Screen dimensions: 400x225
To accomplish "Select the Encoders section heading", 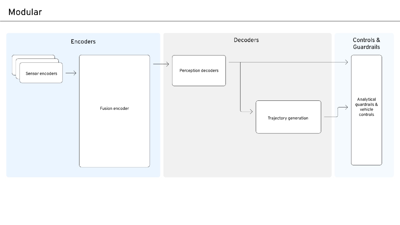I will [x=83, y=42].
